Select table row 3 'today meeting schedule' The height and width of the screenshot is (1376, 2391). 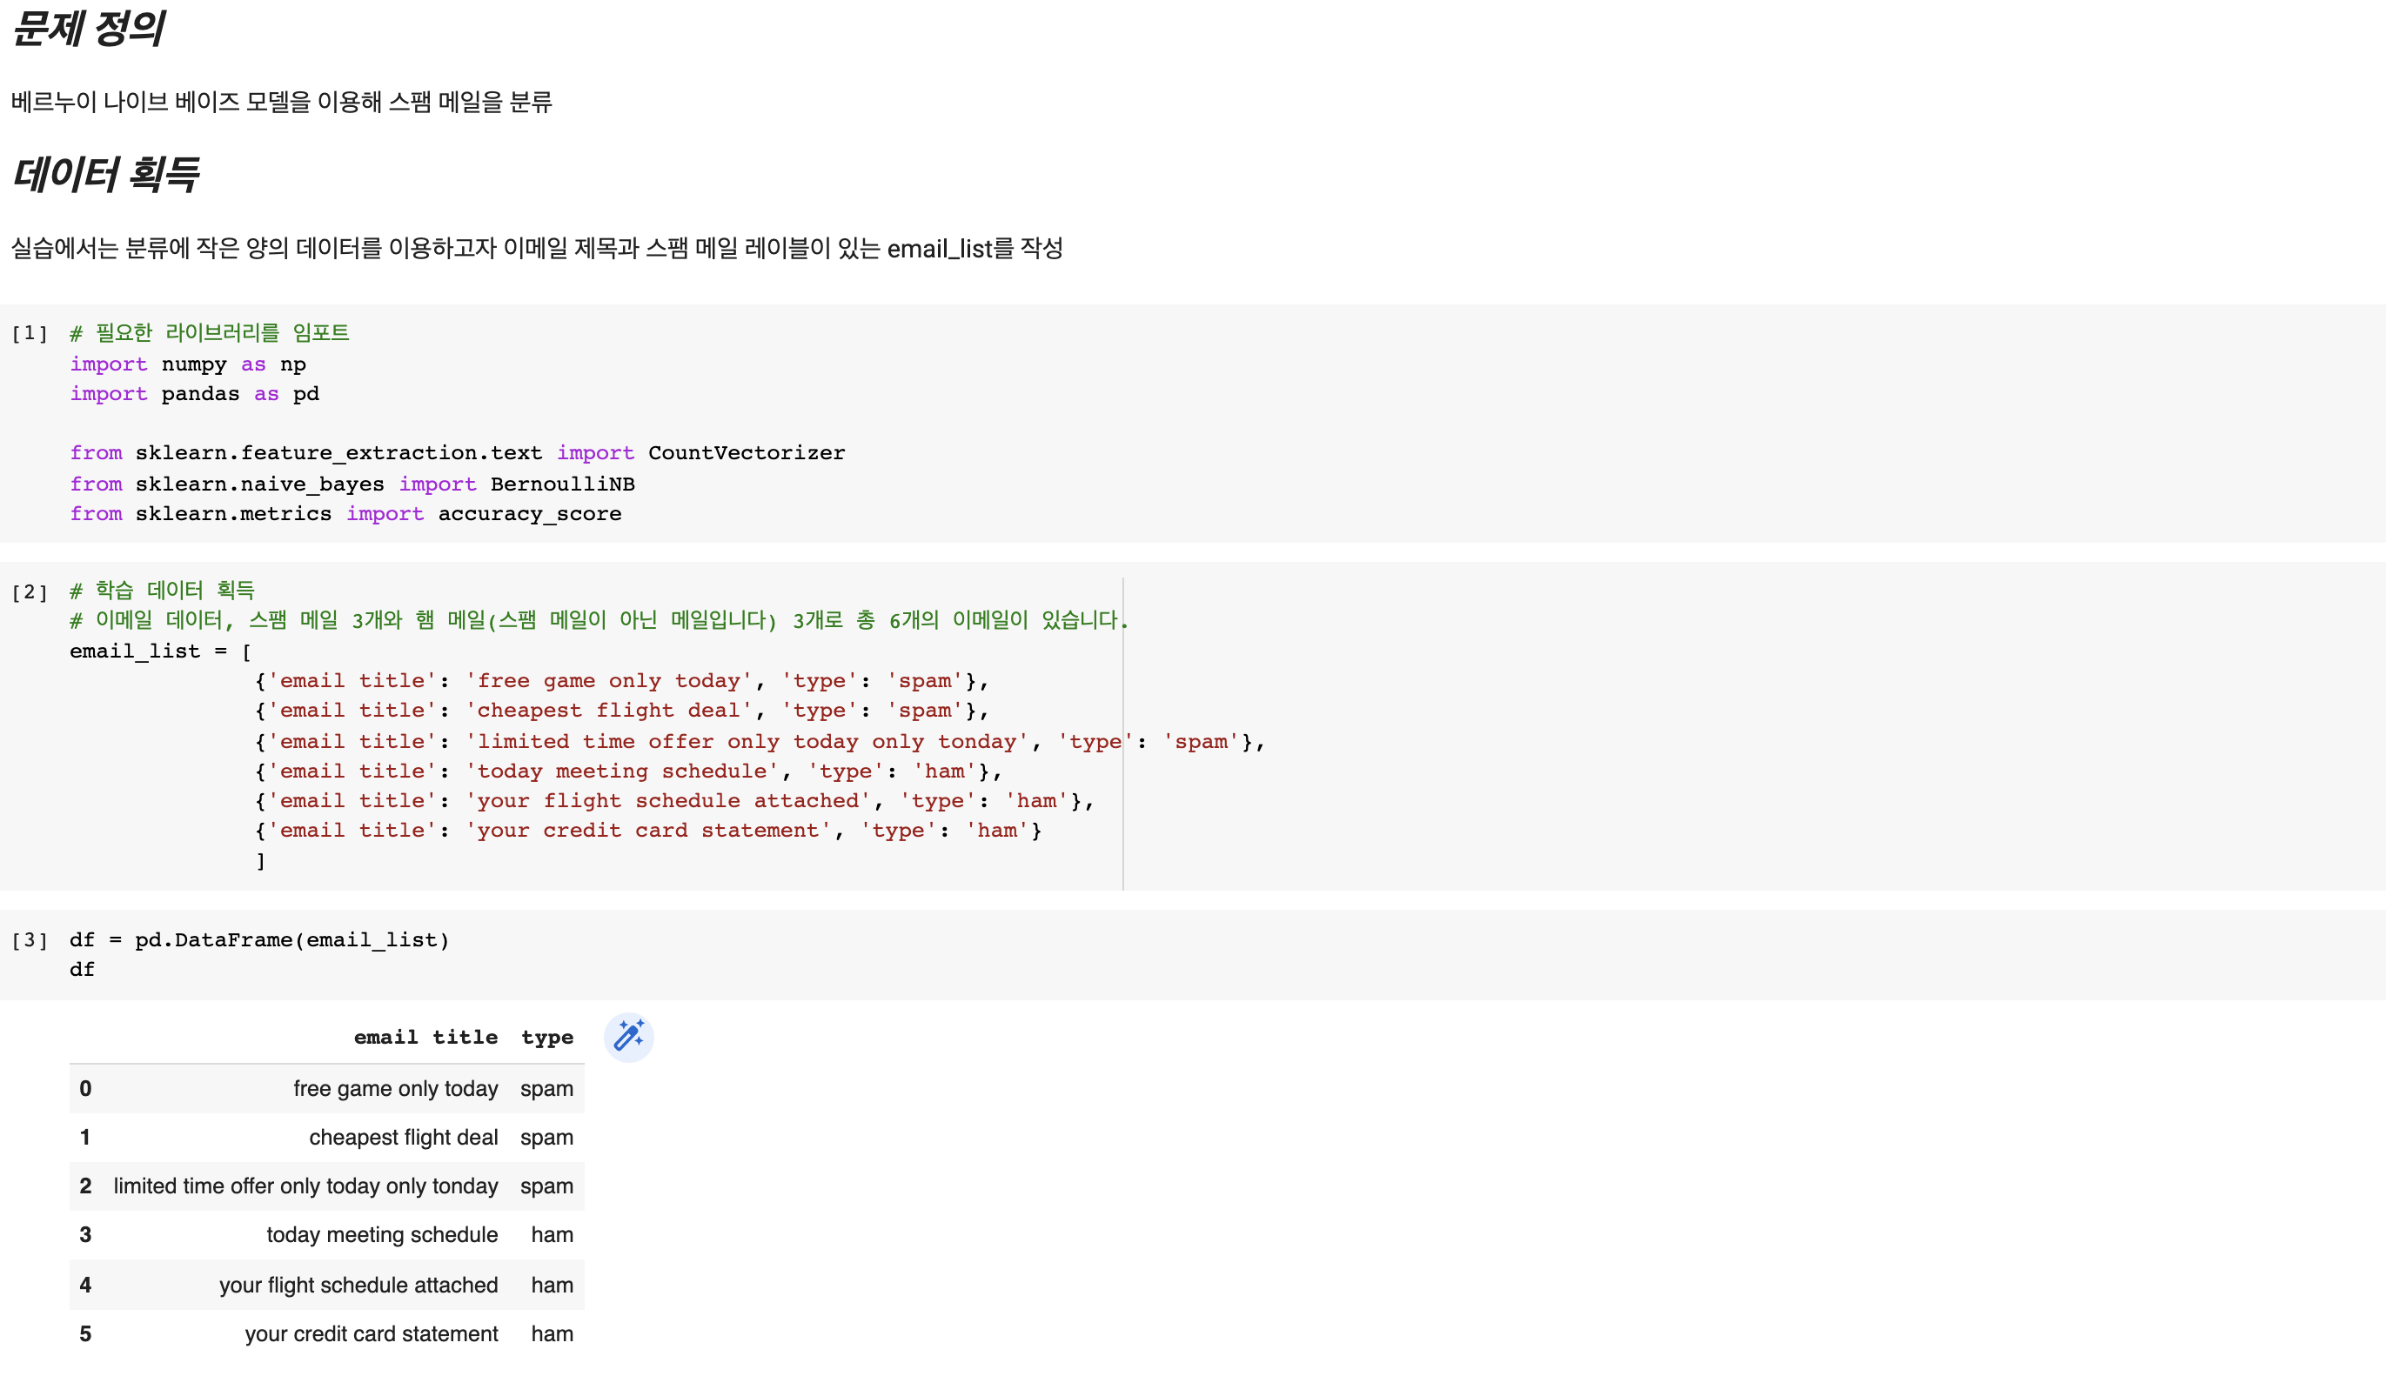point(382,1234)
